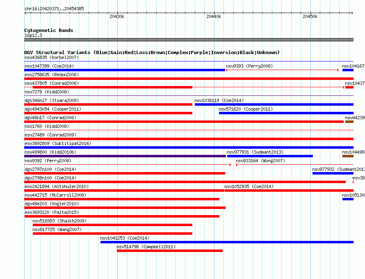The image size is (365, 279).
Task: Click the nsv817725 (Wang2007) red bar
Action: pyautogui.click(x=112, y=234)
